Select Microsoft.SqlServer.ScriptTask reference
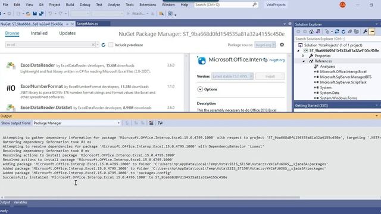This screenshot has height=214, width=381. coord(343,82)
